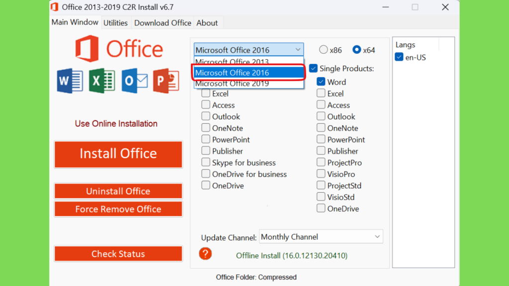Click the Word application icon
This screenshot has height=286, width=509.
(x=70, y=81)
